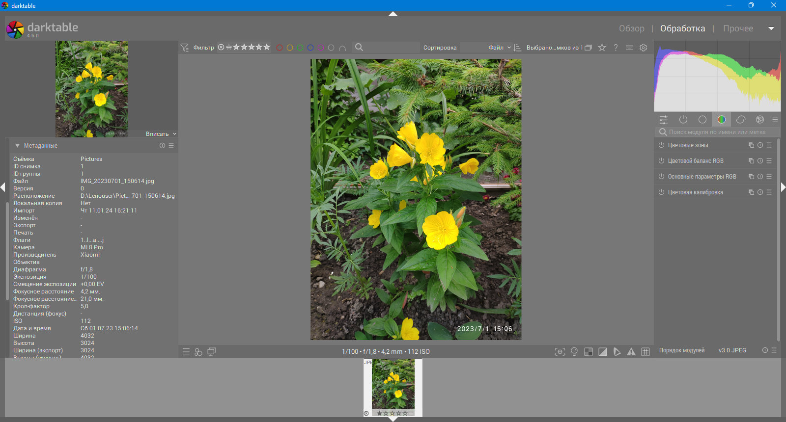Toggle grouping of images icon
Viewport: 786px width, 422px height.
(x=588, y=48)
